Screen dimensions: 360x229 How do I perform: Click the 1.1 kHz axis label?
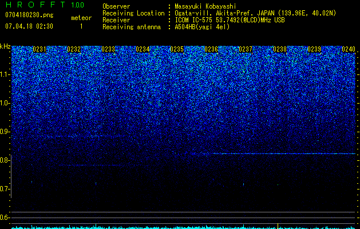pyautogui.click(x=5, y=74)
